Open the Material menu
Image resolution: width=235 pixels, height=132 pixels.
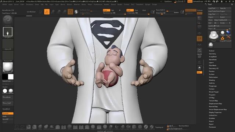click(x=77, y=4)
